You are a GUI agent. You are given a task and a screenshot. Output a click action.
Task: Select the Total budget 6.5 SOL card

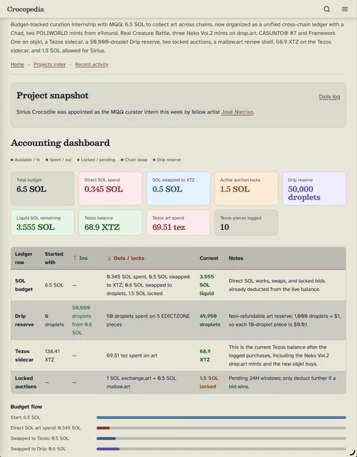click(x=42, y=188)
